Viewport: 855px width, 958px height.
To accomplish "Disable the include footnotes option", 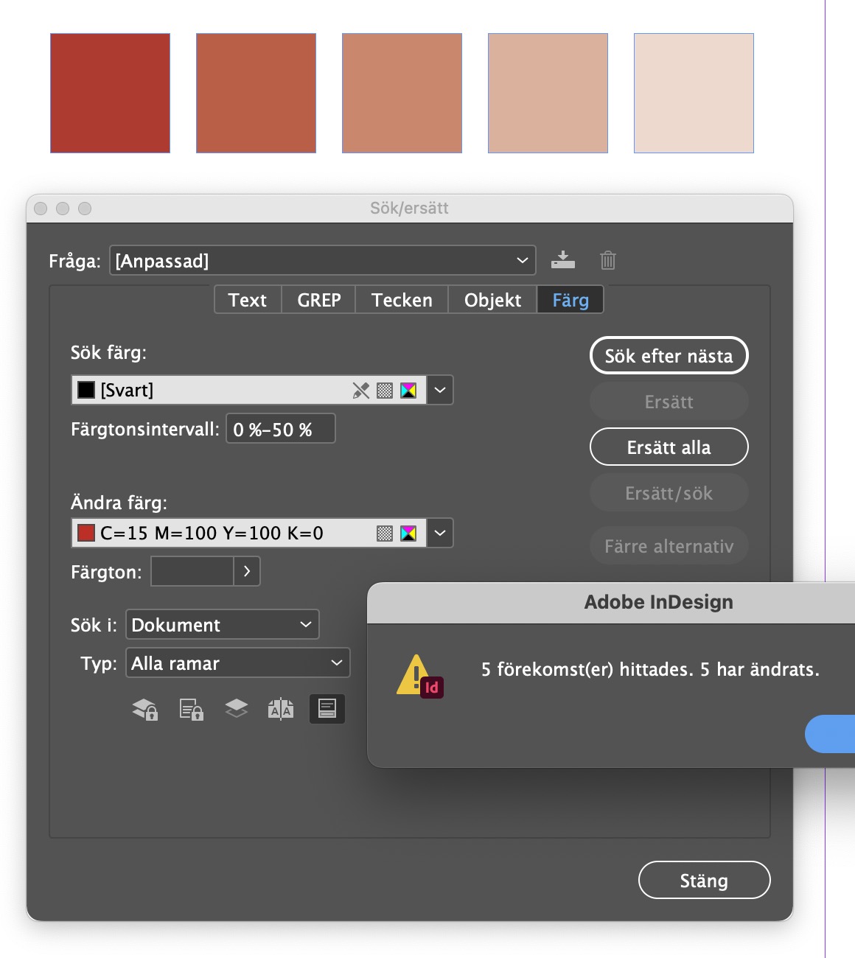I will [327, 709].
